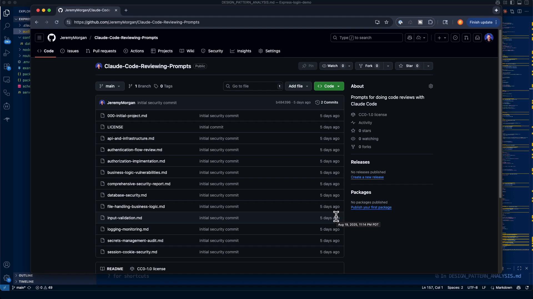Viewport: 533px width, 299px height.
Task: Expand the TIMELINE section in VS Code
Action: coord(26,282)
